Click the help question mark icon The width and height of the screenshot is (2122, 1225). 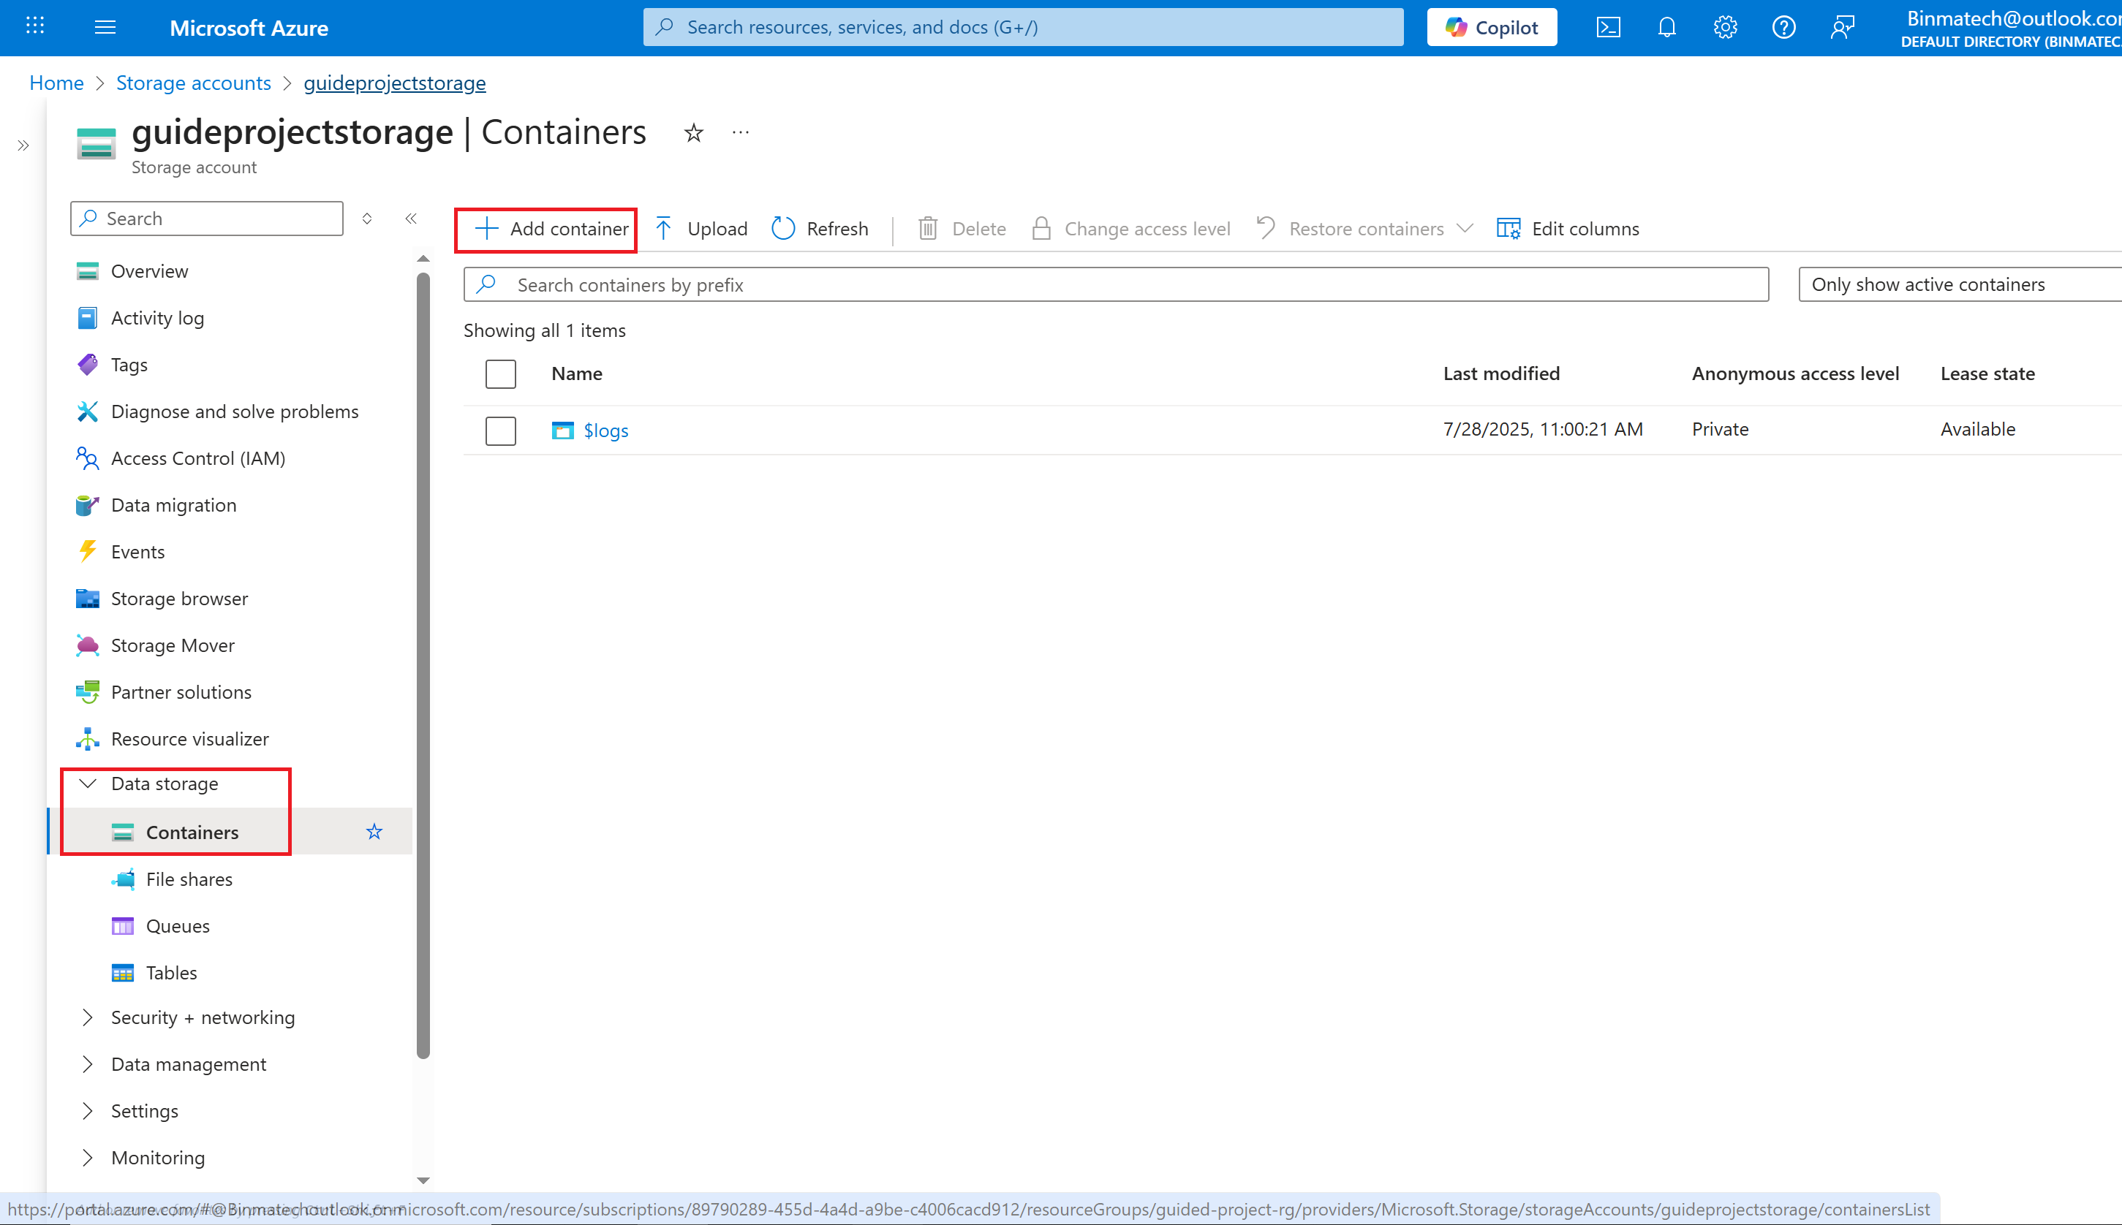(x=1783, y=28)
